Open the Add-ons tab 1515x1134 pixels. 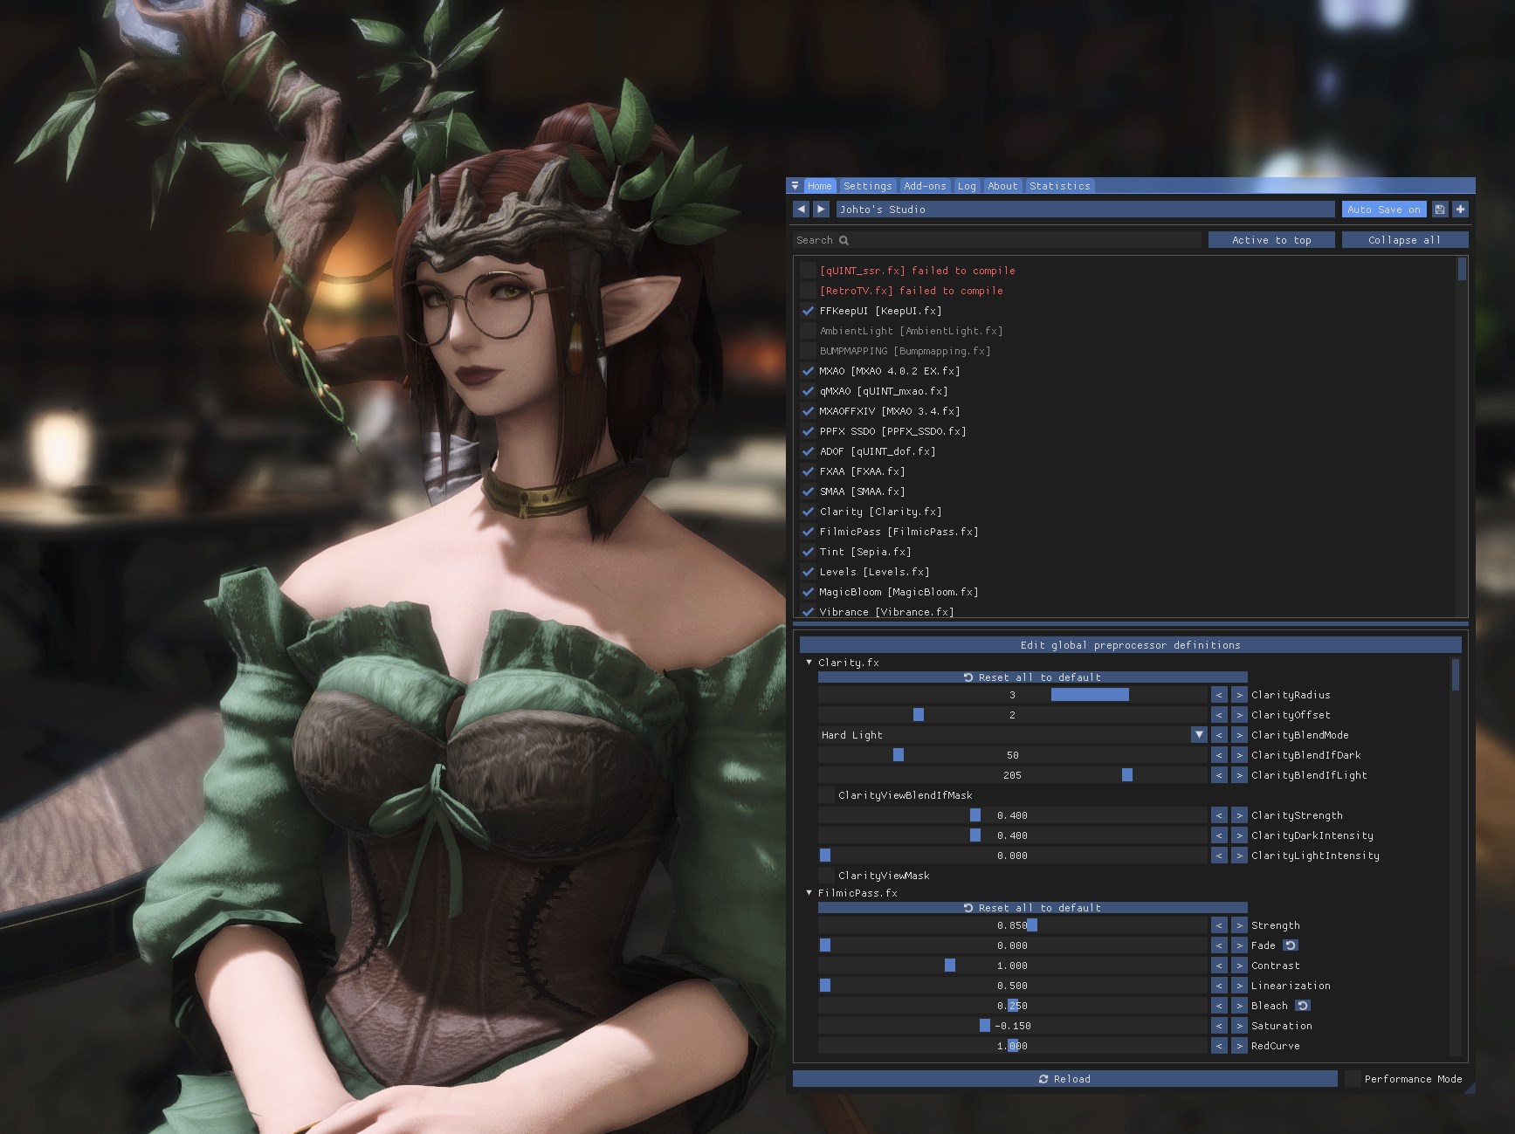(x=925, y=186)
